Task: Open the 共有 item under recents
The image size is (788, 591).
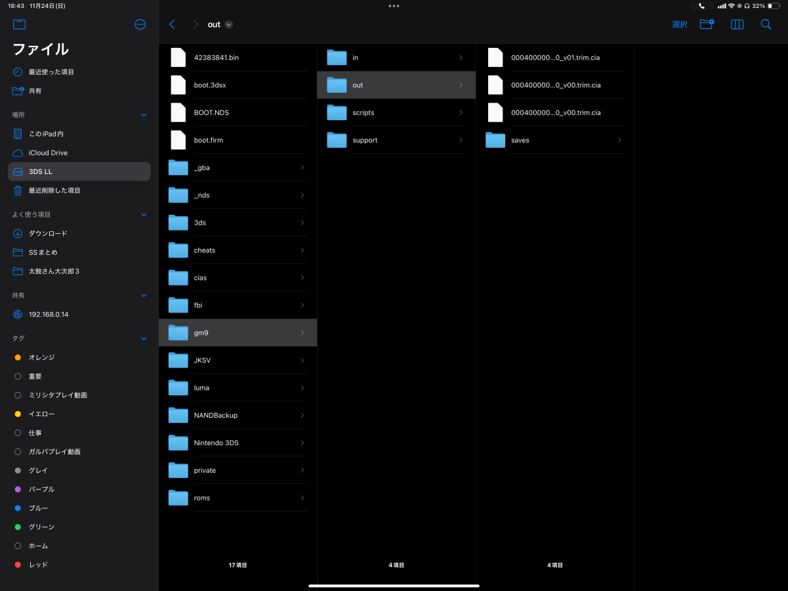Action: click(35, 91)
